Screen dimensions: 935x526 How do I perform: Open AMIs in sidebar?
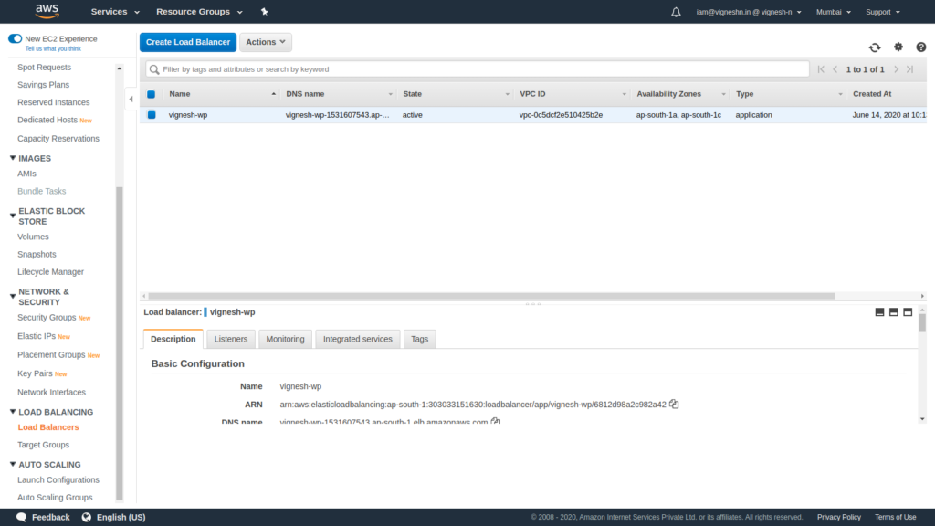pos(26,174)
